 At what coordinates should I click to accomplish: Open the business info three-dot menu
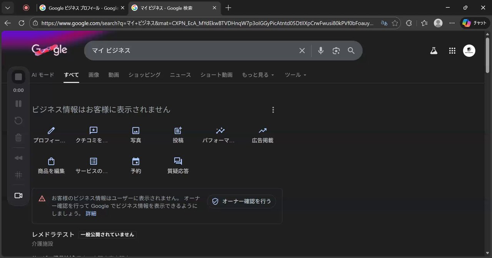(x=273, y=110)
